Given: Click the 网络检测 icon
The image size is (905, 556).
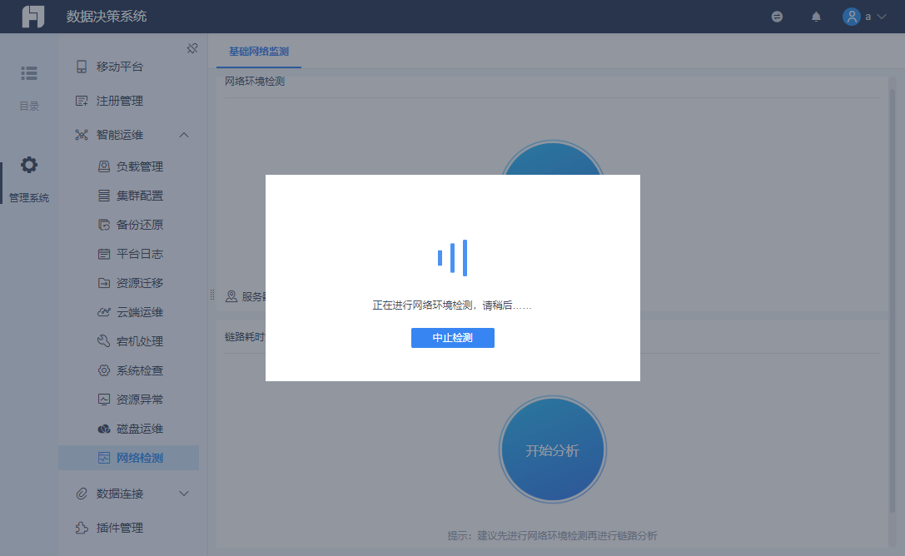Looking at the screenshot, I should (x=104, y=458).
